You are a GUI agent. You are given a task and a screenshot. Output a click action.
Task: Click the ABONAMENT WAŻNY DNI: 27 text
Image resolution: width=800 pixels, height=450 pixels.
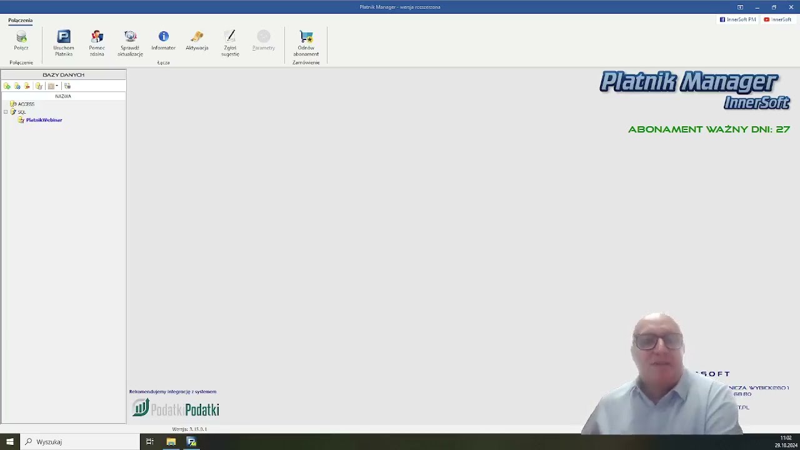pos(709,129)
